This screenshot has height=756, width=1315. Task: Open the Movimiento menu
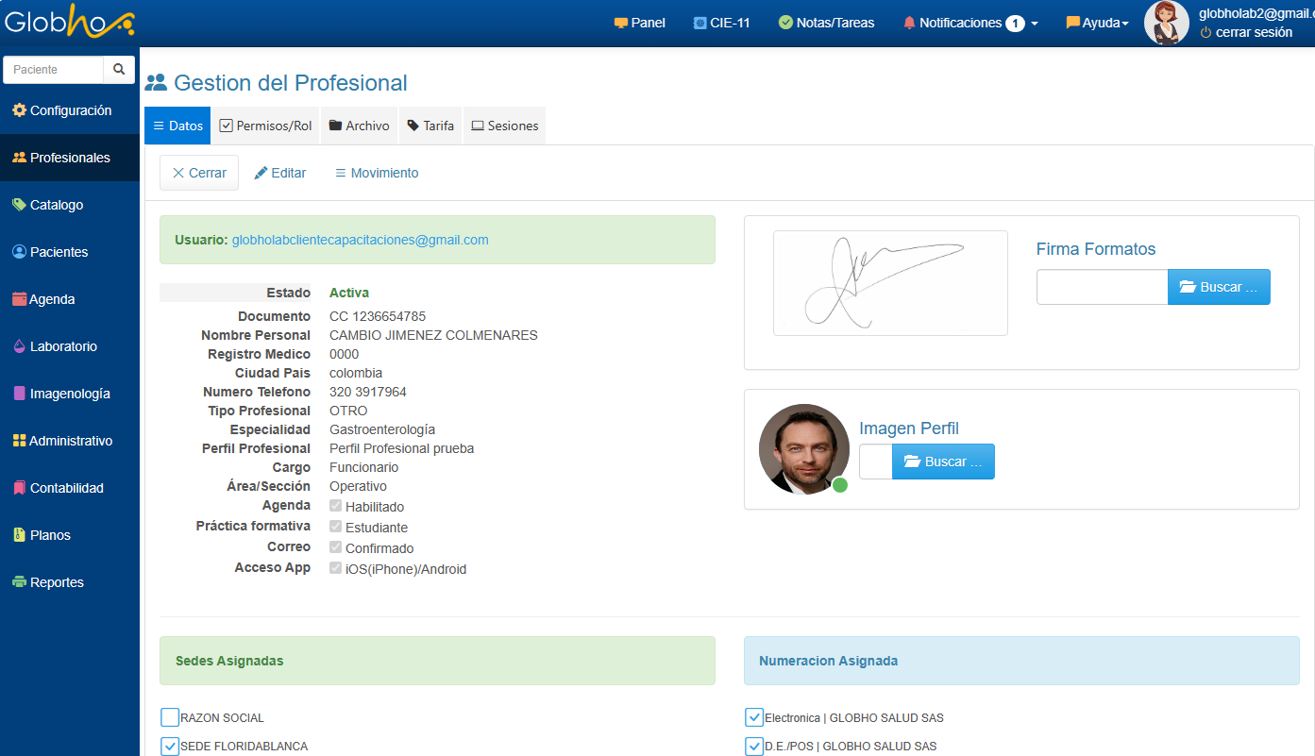click(377, 173)
